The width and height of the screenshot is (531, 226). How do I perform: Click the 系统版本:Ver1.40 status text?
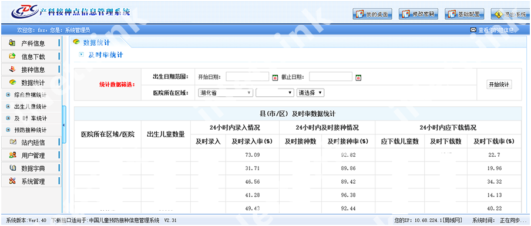[26, 220]
